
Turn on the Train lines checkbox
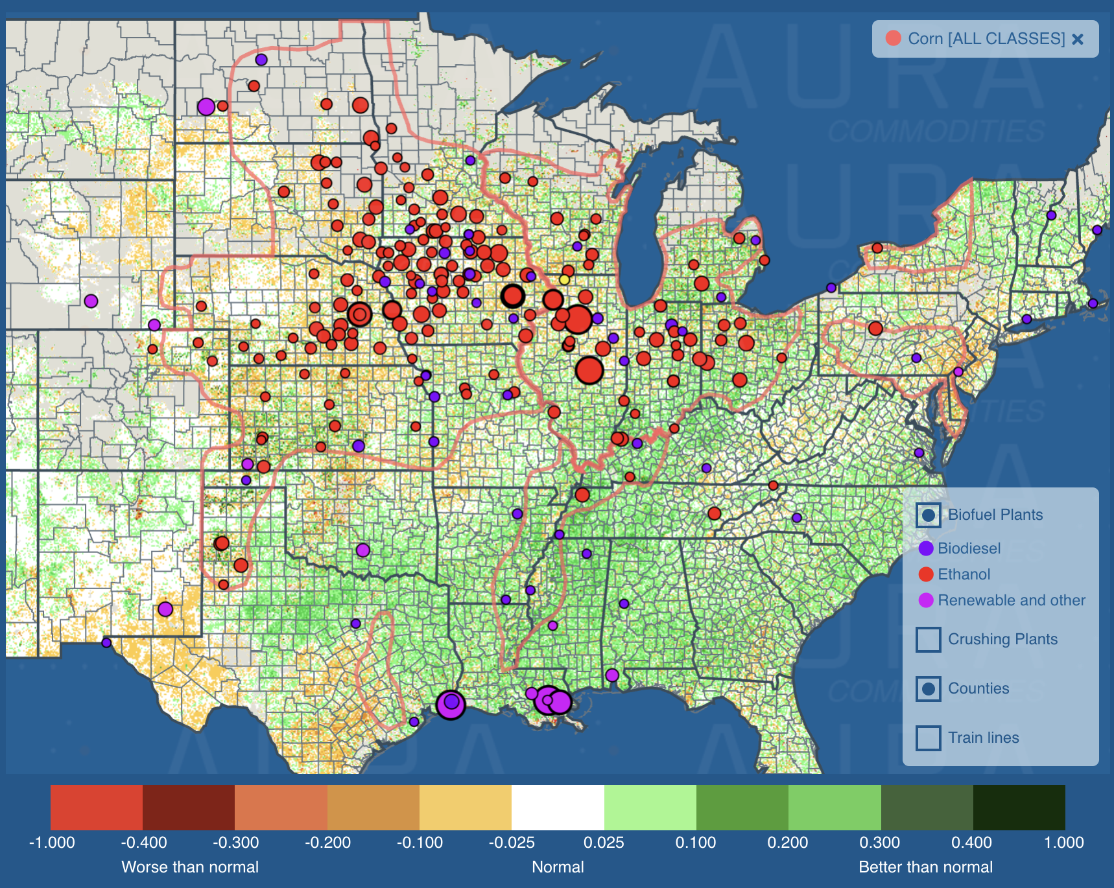pos(928,738)
